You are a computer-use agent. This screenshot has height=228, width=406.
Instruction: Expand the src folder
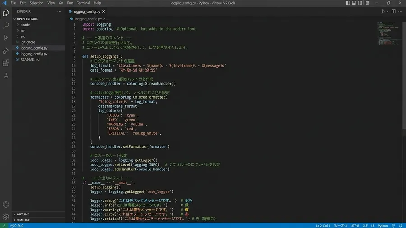click(23, 36)
